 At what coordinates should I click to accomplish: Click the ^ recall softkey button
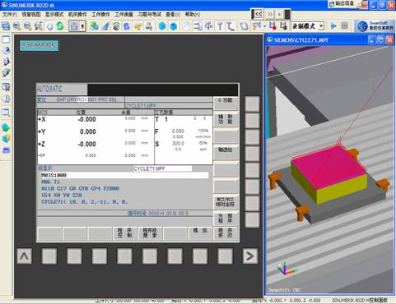pyautogui.click(x=24, y=256)
